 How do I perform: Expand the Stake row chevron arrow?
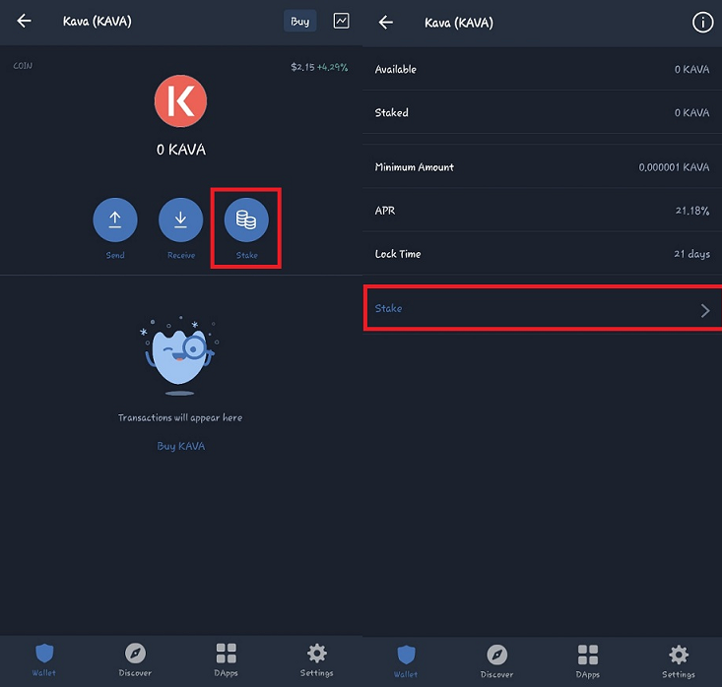705,311
